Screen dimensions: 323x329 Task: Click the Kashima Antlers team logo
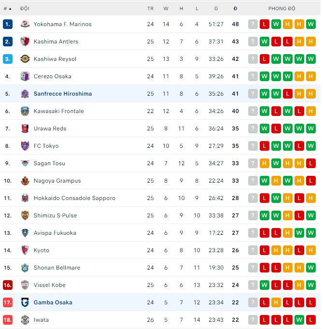25,42
